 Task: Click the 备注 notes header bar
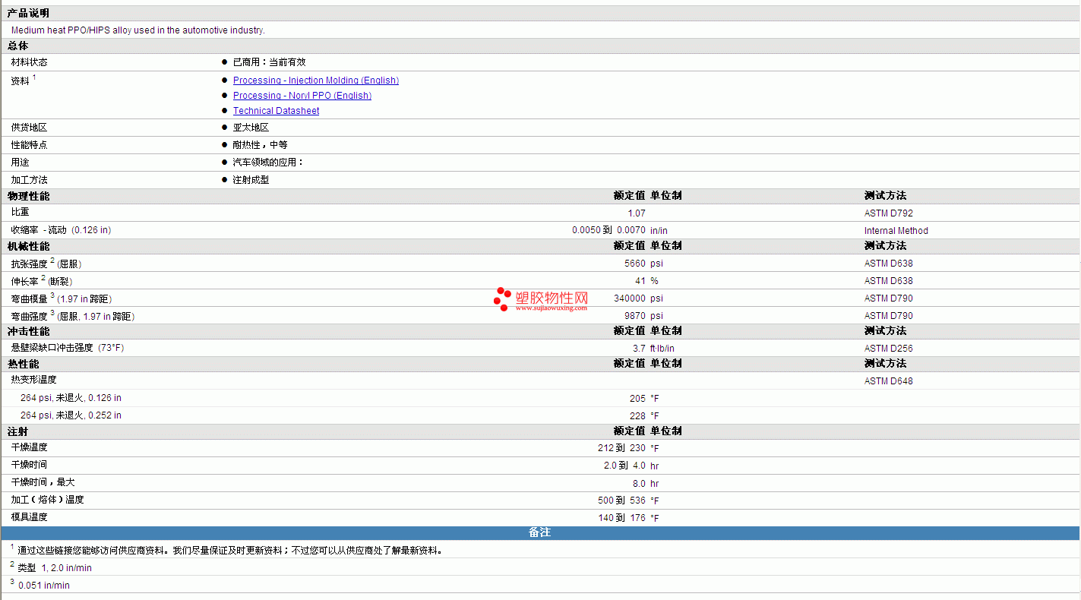click(540, 532)
